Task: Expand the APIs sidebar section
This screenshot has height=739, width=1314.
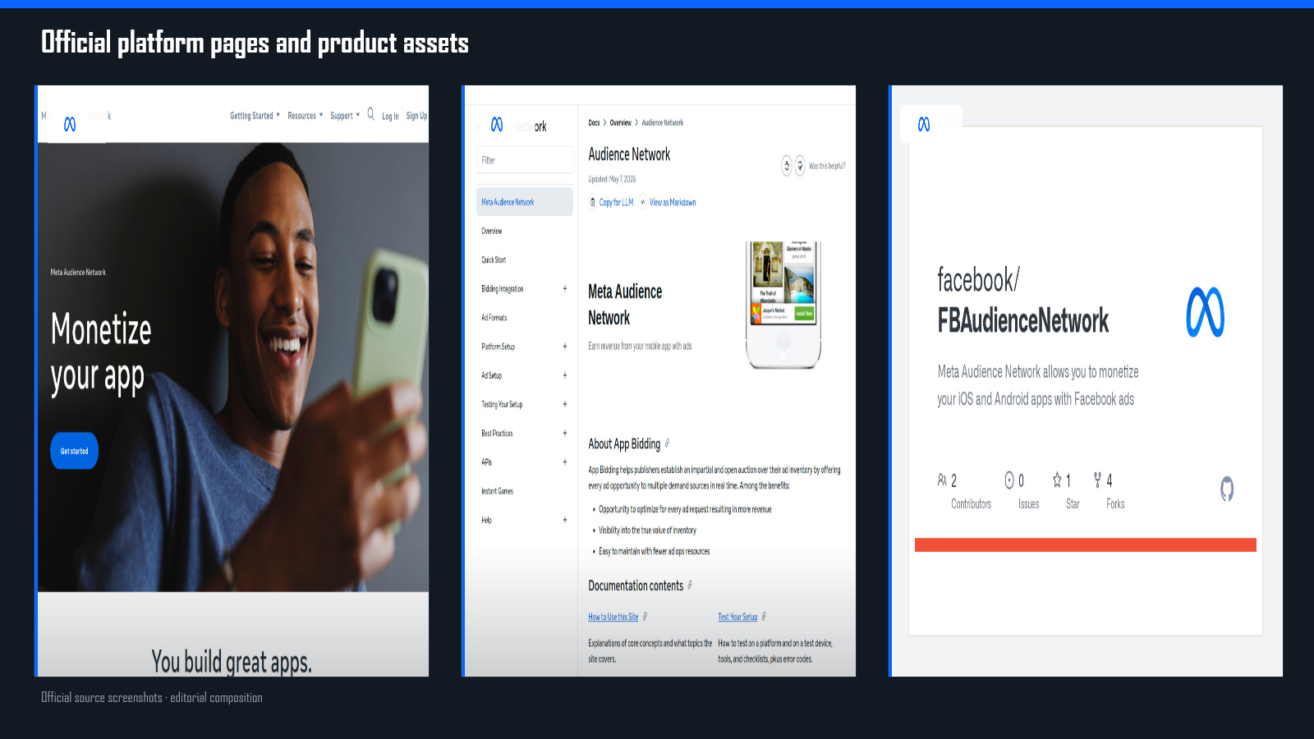Action: pyautogui.click(x=565, y=462)
